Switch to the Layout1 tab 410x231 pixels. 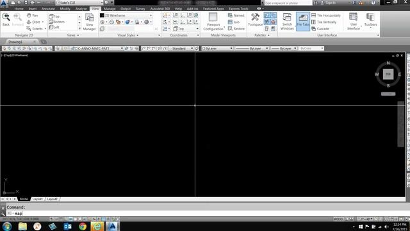(37, 199)
